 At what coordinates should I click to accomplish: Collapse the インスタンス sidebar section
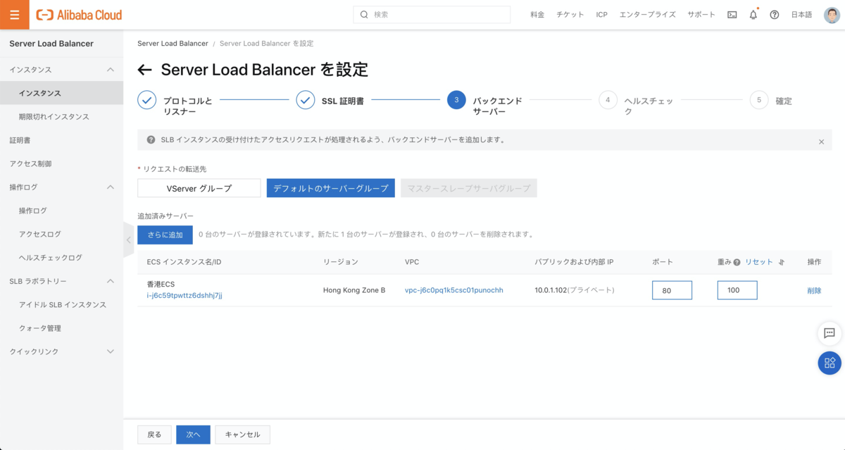110,70
